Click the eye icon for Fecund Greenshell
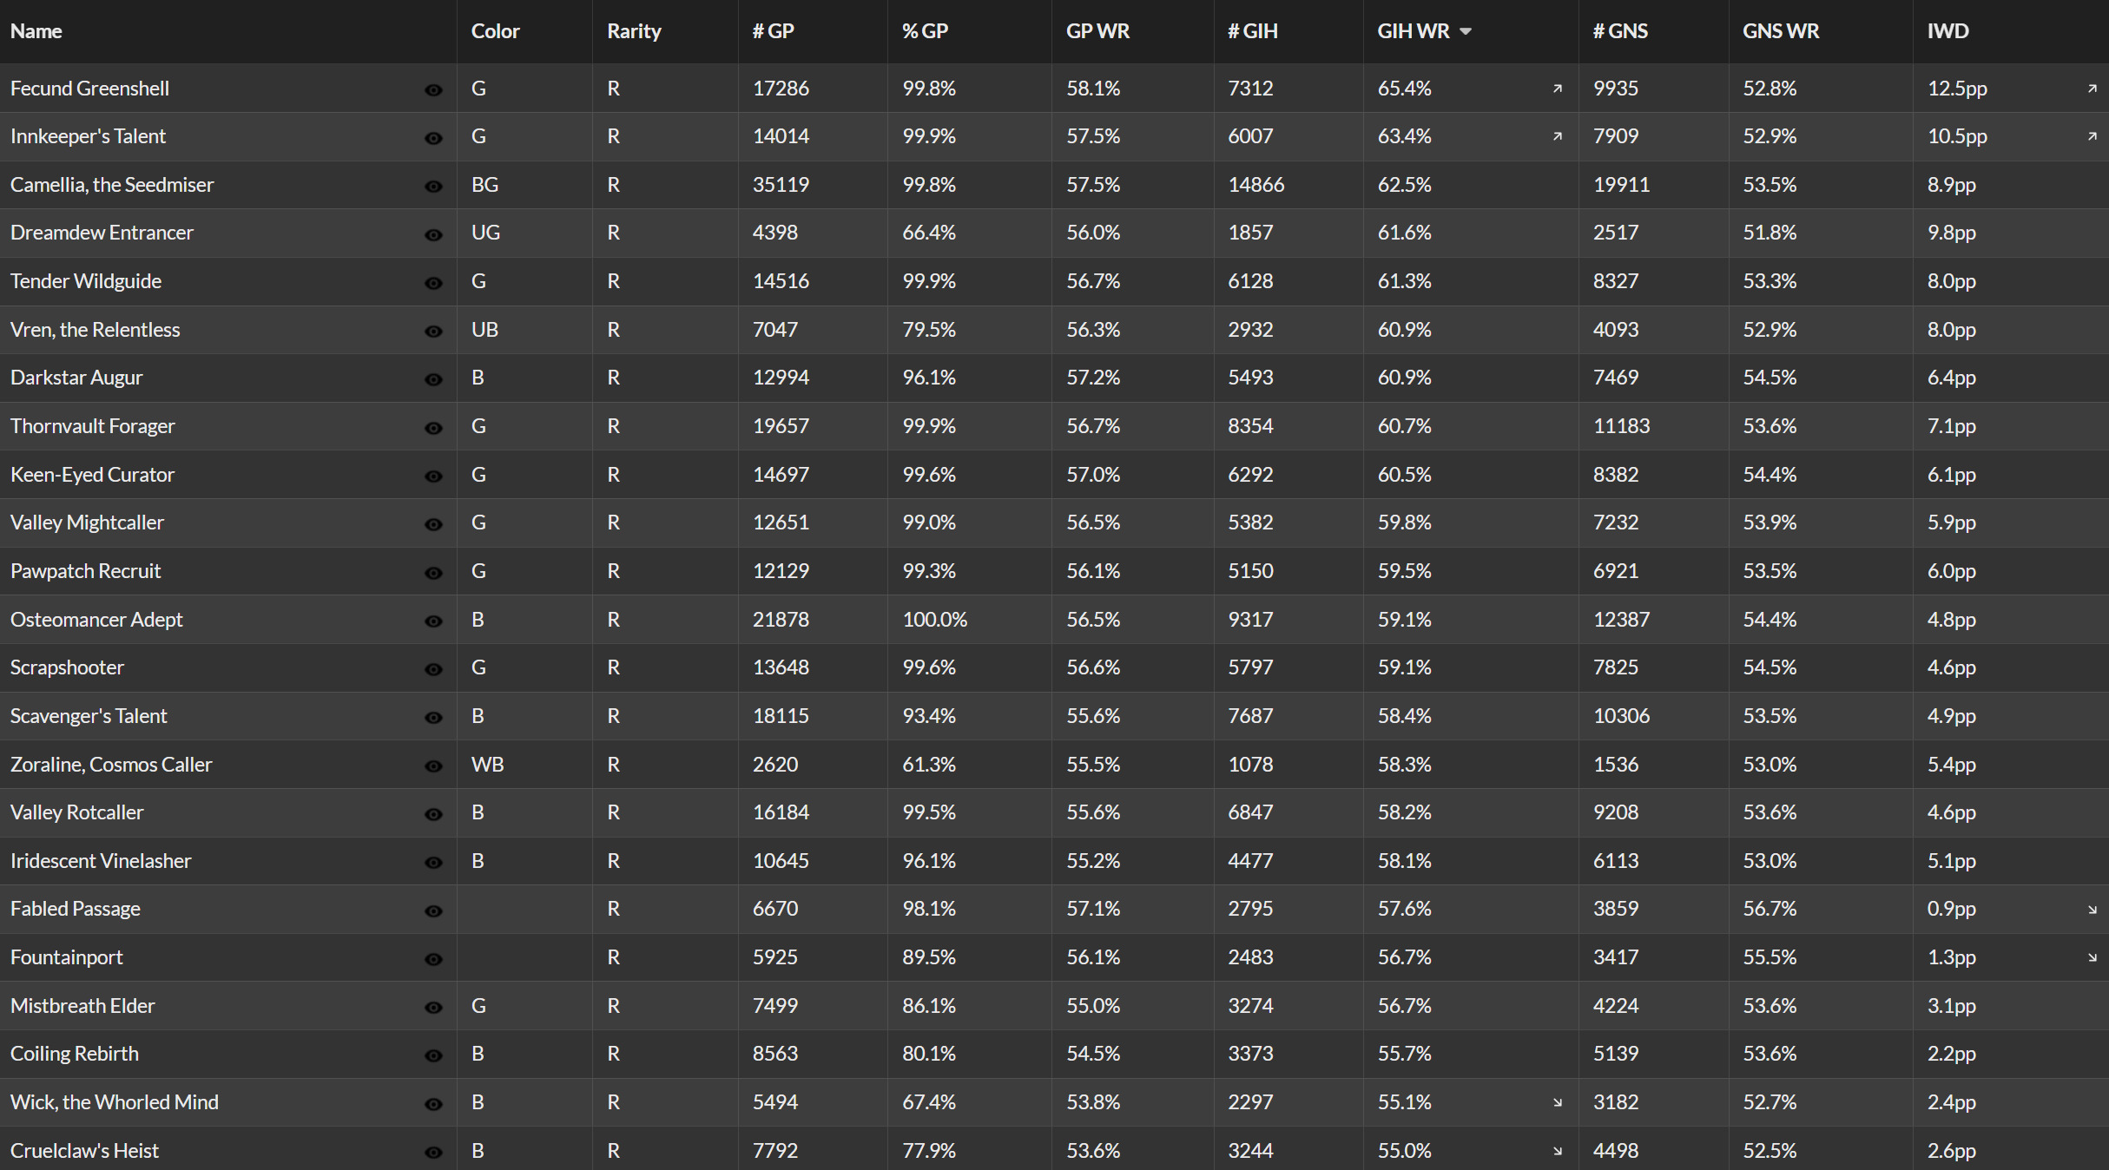 [433, 90]
